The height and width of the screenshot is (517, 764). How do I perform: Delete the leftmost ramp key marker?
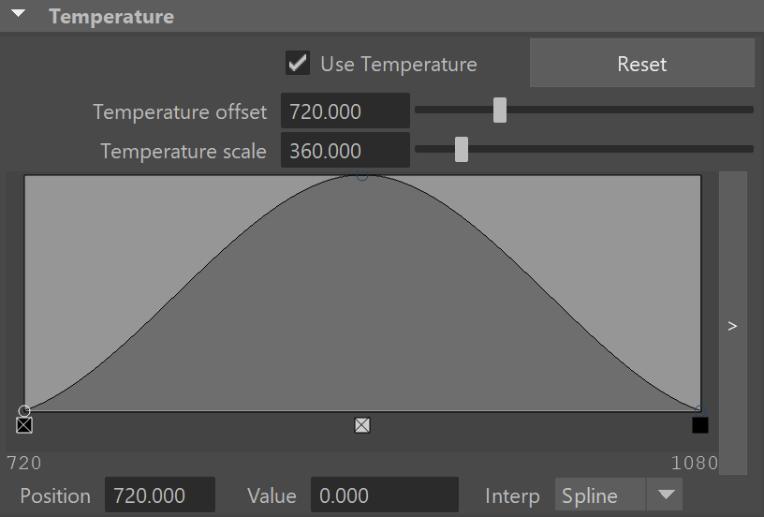24,425
